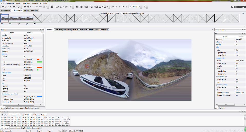Click the 'coded unit' section header
The height and width of the screenshot is (132, 246).
(220, 58)
